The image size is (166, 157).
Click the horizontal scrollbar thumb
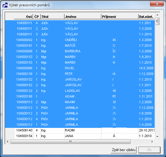71,142
